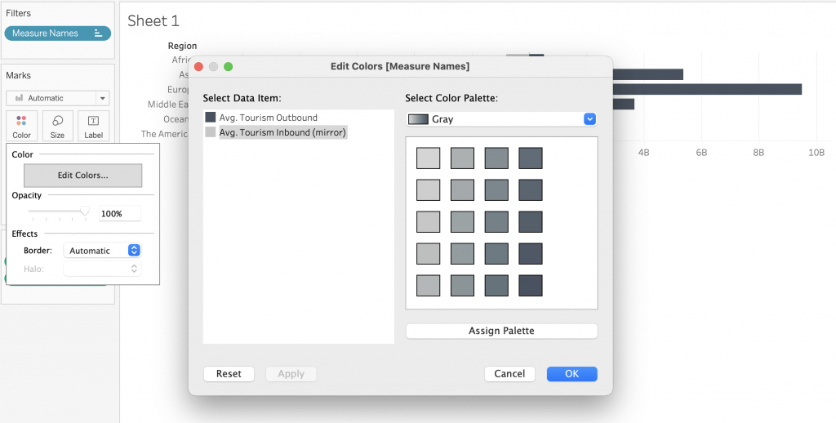Click the opacity slider handle

coord(85,212)
